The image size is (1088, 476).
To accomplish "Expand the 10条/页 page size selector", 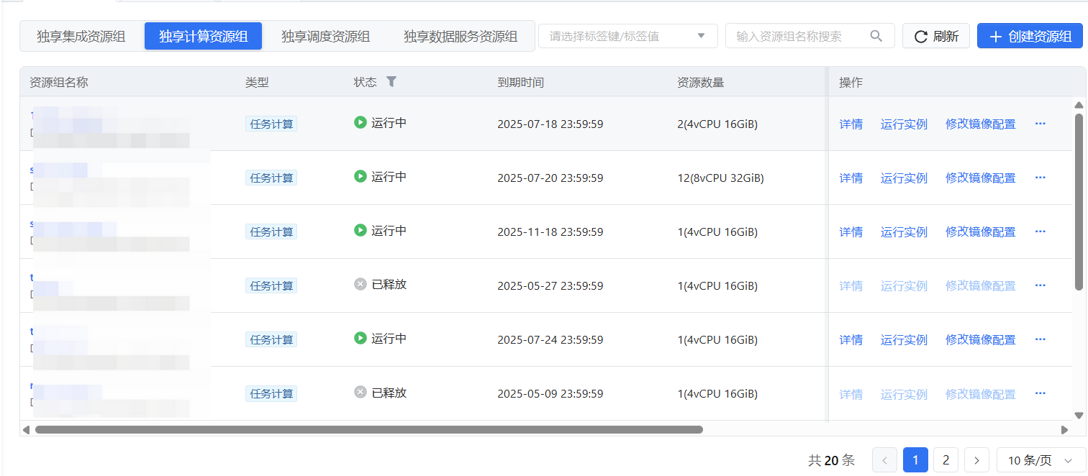I will [1040, 460].
